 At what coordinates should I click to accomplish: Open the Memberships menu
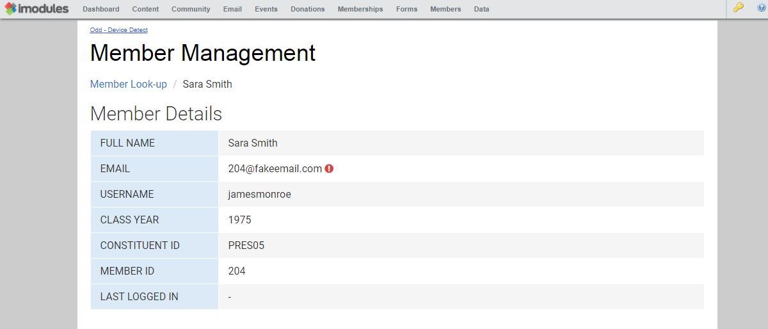[x=360, y=9]
